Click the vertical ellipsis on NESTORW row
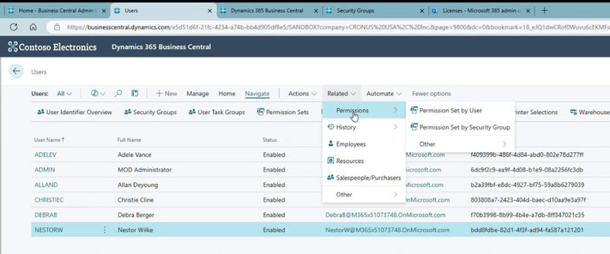This screenshot has height=254, width=610. (x=104, y=230)
